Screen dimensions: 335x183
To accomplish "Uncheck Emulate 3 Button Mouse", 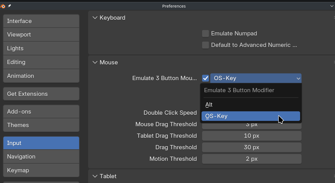I will [206, 78].
